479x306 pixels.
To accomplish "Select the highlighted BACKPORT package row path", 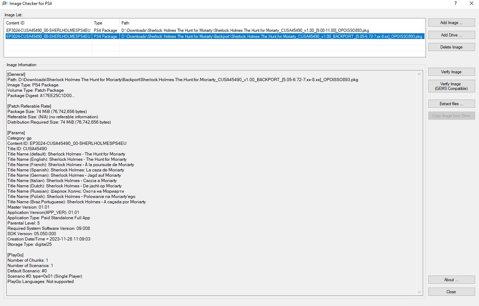I will pos(272,36).
